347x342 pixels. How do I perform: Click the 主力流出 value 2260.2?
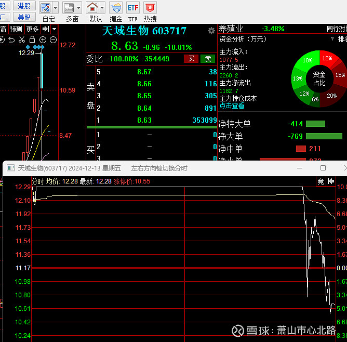(x=229, y=75)
